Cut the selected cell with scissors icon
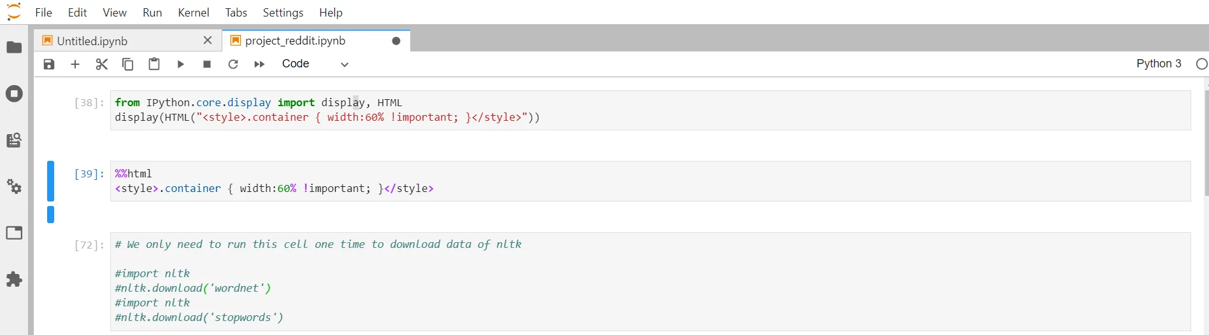The image size is (1209, 335). point(102,64)
